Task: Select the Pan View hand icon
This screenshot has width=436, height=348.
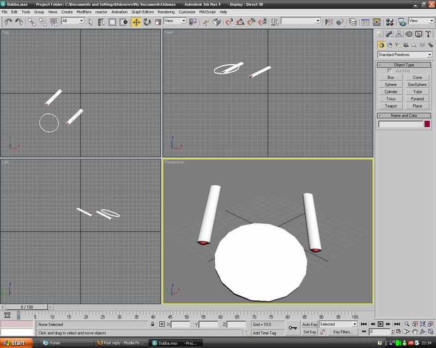Action: (415, 332)
